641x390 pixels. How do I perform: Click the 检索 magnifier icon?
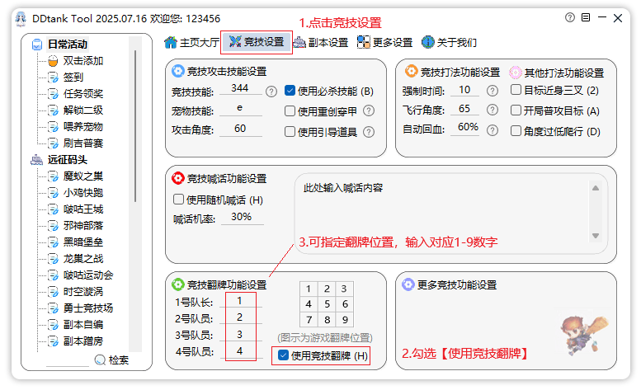click(x=100, y=359)
